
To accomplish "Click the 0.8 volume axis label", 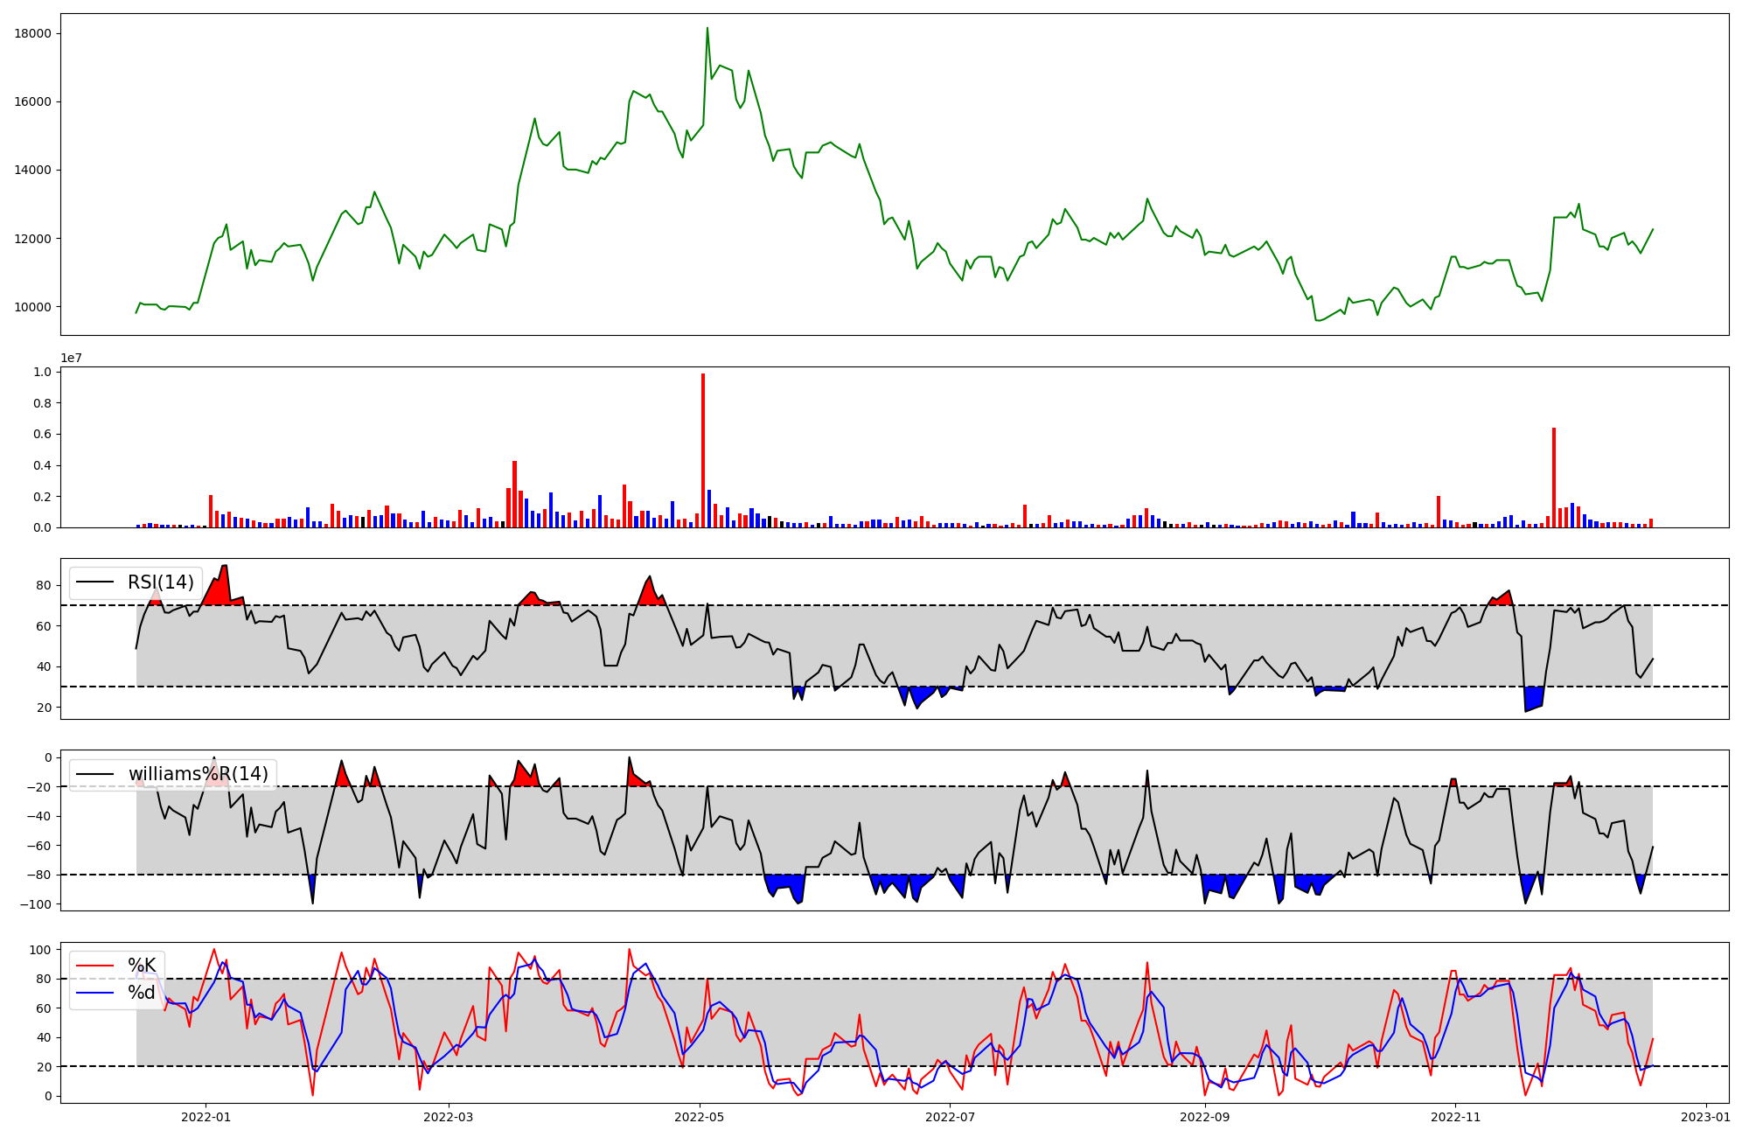I will [42, 403].
